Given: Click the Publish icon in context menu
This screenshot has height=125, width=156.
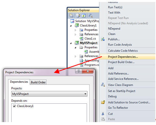Looking at the screenshot, I should [x=103, y=39].
